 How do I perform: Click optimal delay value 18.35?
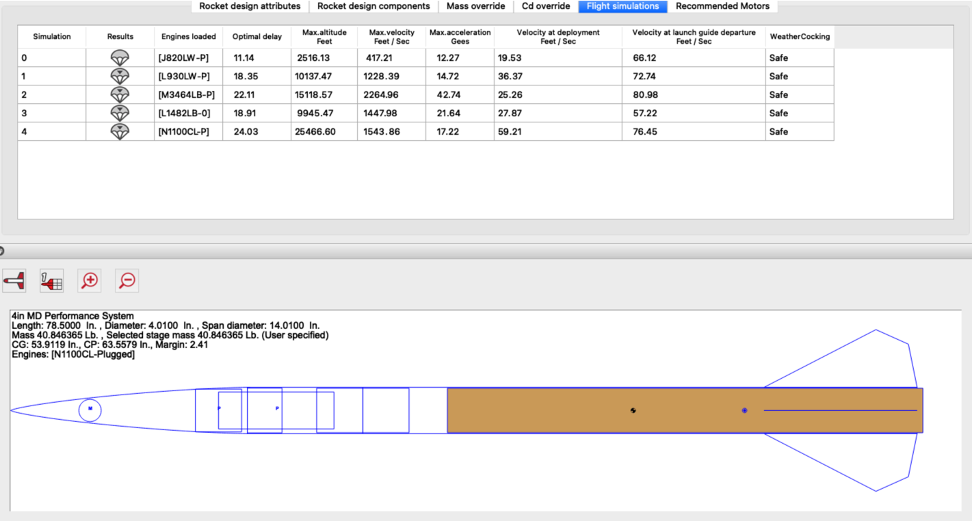[x=246, y=77]
